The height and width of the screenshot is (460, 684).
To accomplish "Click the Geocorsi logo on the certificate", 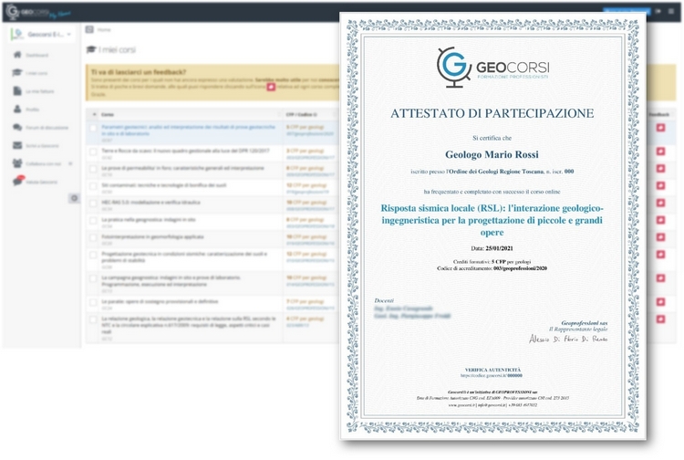I will (492, 68).
